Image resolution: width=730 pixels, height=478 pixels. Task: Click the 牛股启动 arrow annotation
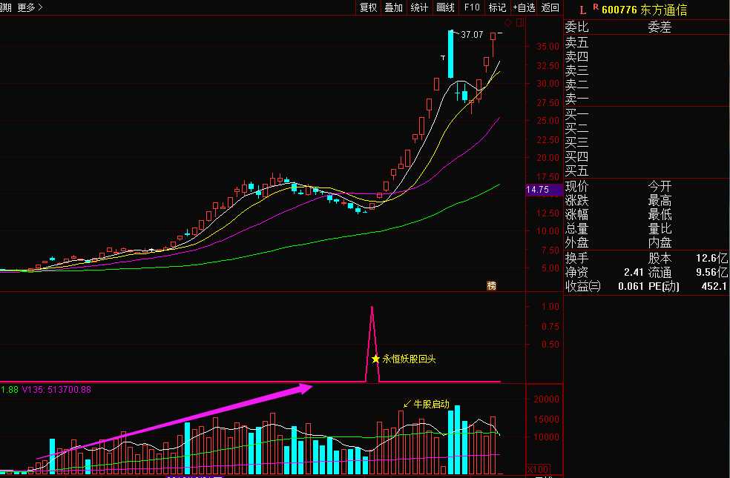pos(406,404)
